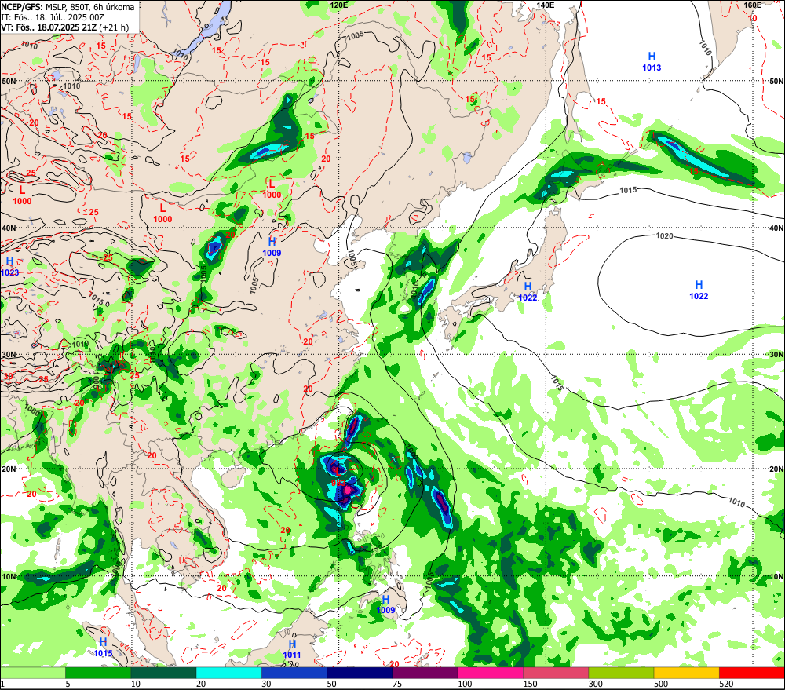The height and width of the screenshot is (690, 785).
Task: Click the H 1023 marker at the left edge
Action: (x=9, y=267)
